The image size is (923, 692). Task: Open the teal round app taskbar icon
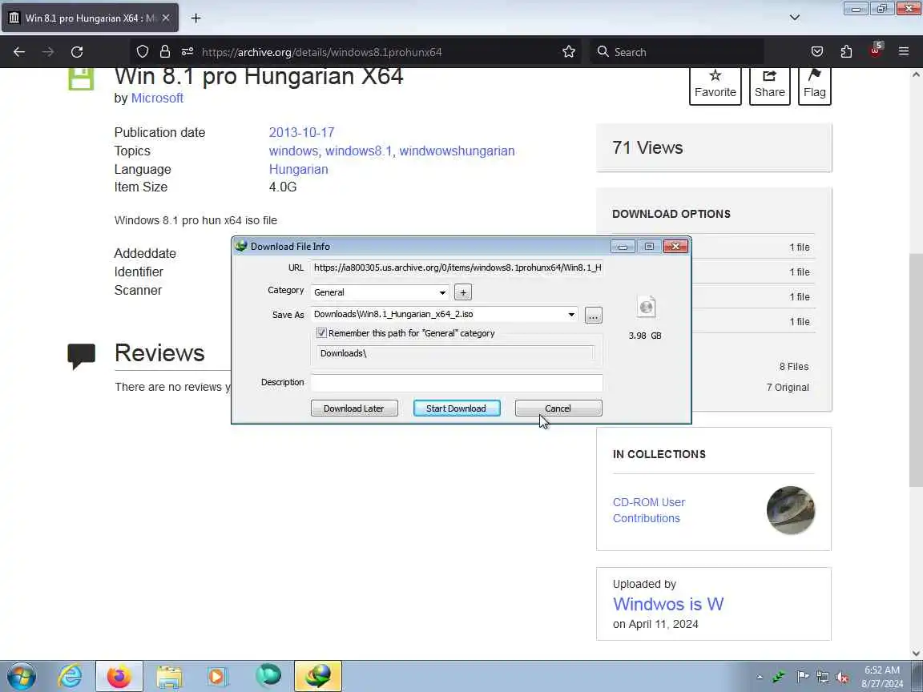(268, 675)
